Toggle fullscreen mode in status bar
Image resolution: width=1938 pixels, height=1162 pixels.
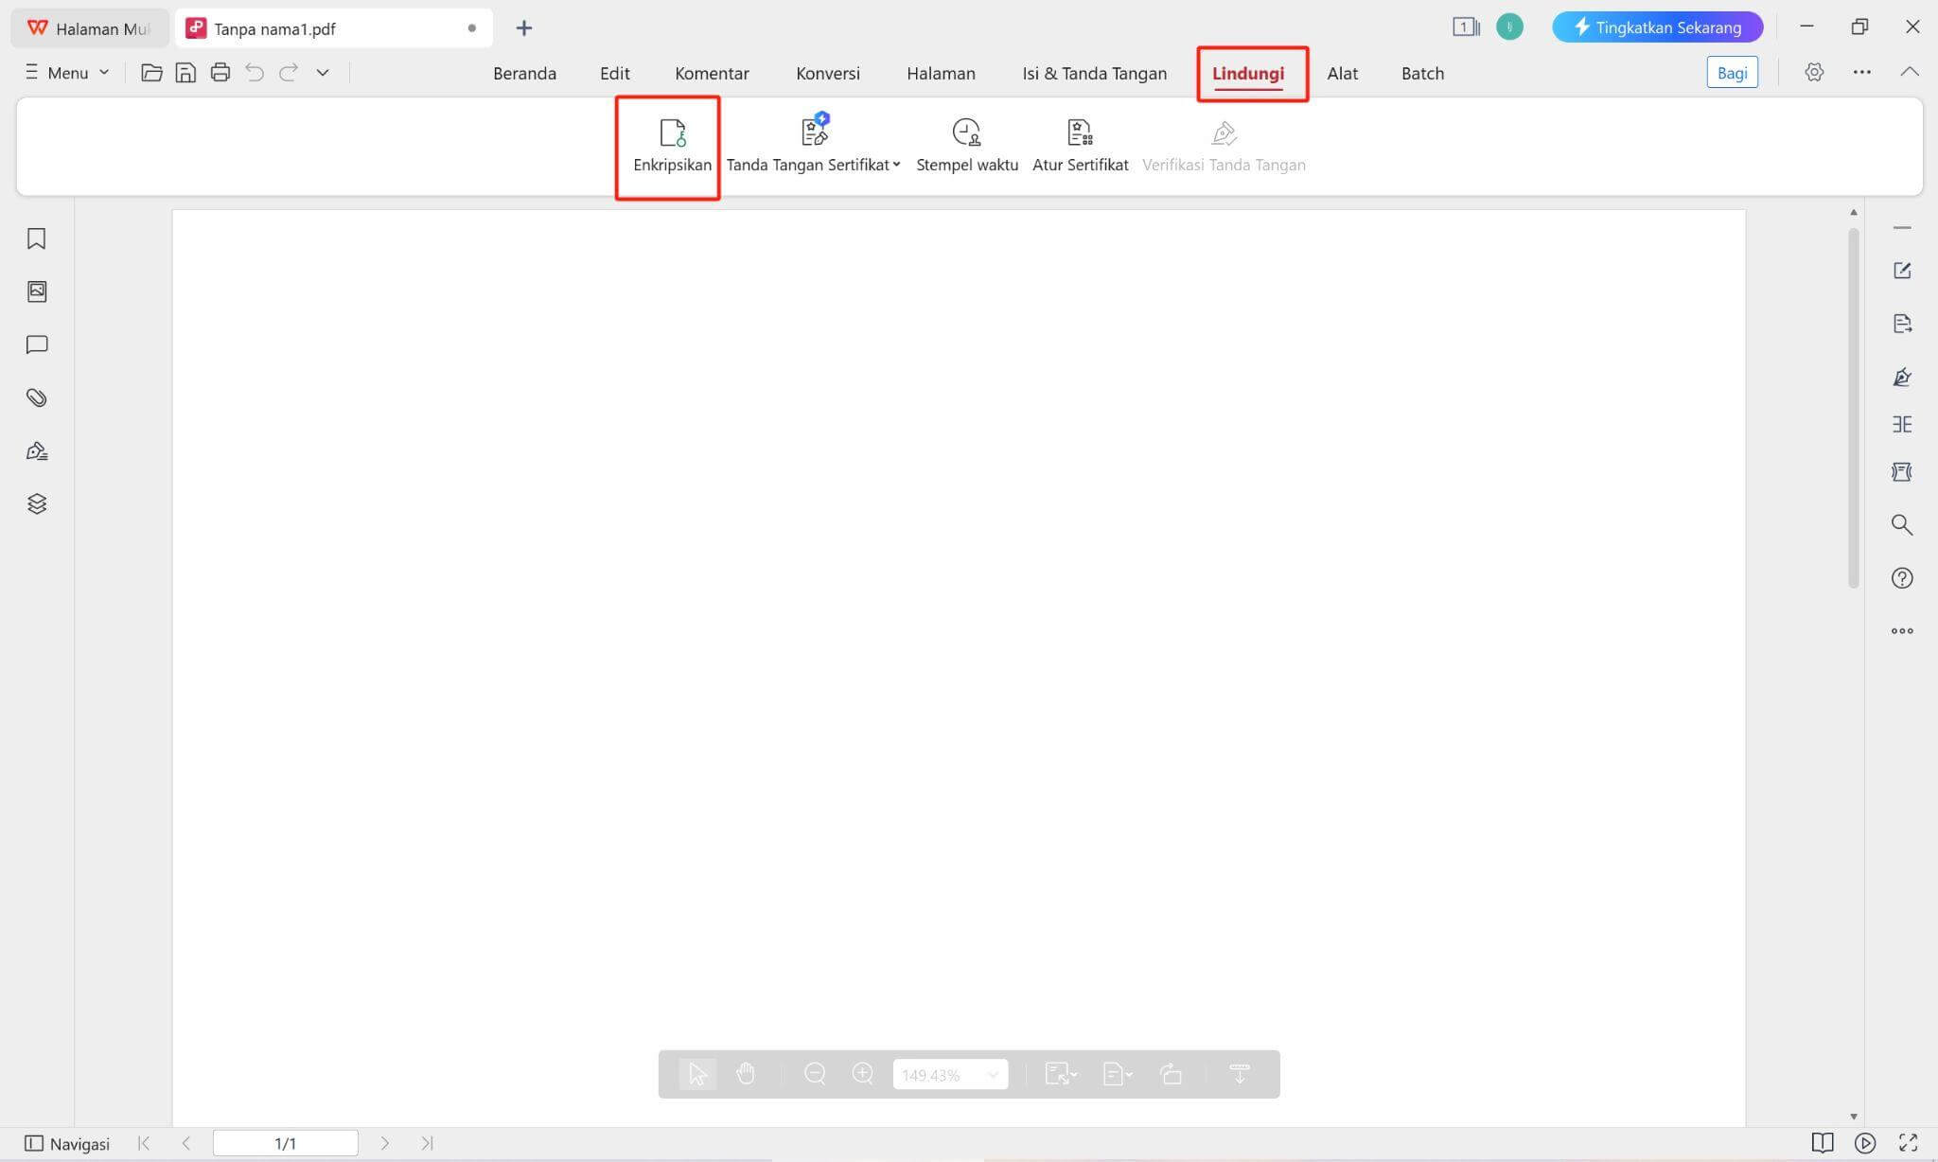pos(1908,1143)
